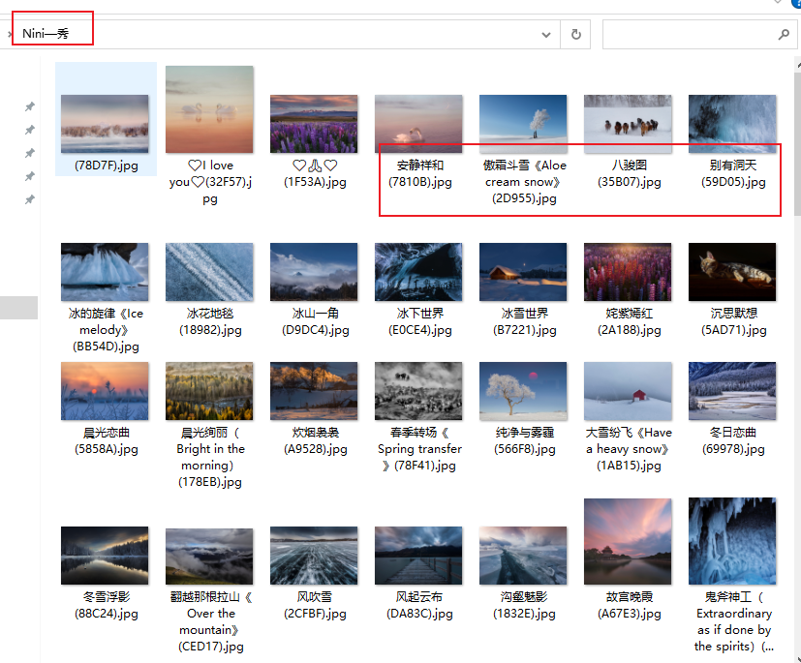Select the 姹紫嫣红 (2A188).jpg image
801x663 pixels.
click(628, 272)
